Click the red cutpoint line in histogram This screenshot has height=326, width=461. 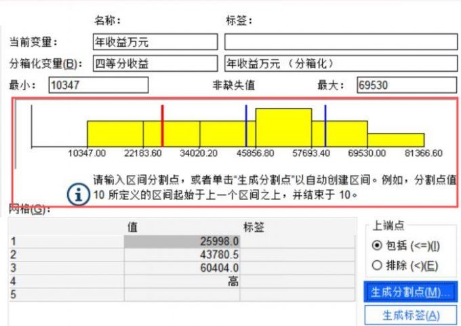(x=162, y=126)
